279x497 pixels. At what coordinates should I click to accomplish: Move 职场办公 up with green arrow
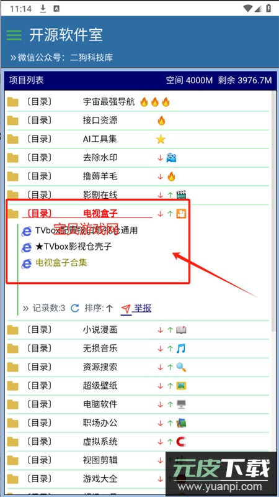pos(170,423)
